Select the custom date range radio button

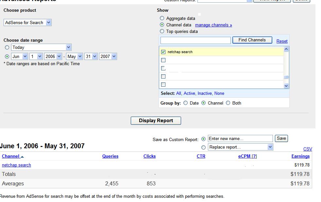(x=7, y=56)
